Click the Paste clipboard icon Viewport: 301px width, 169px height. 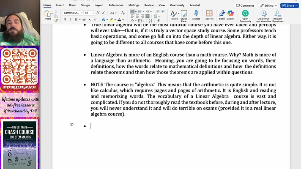47,14
